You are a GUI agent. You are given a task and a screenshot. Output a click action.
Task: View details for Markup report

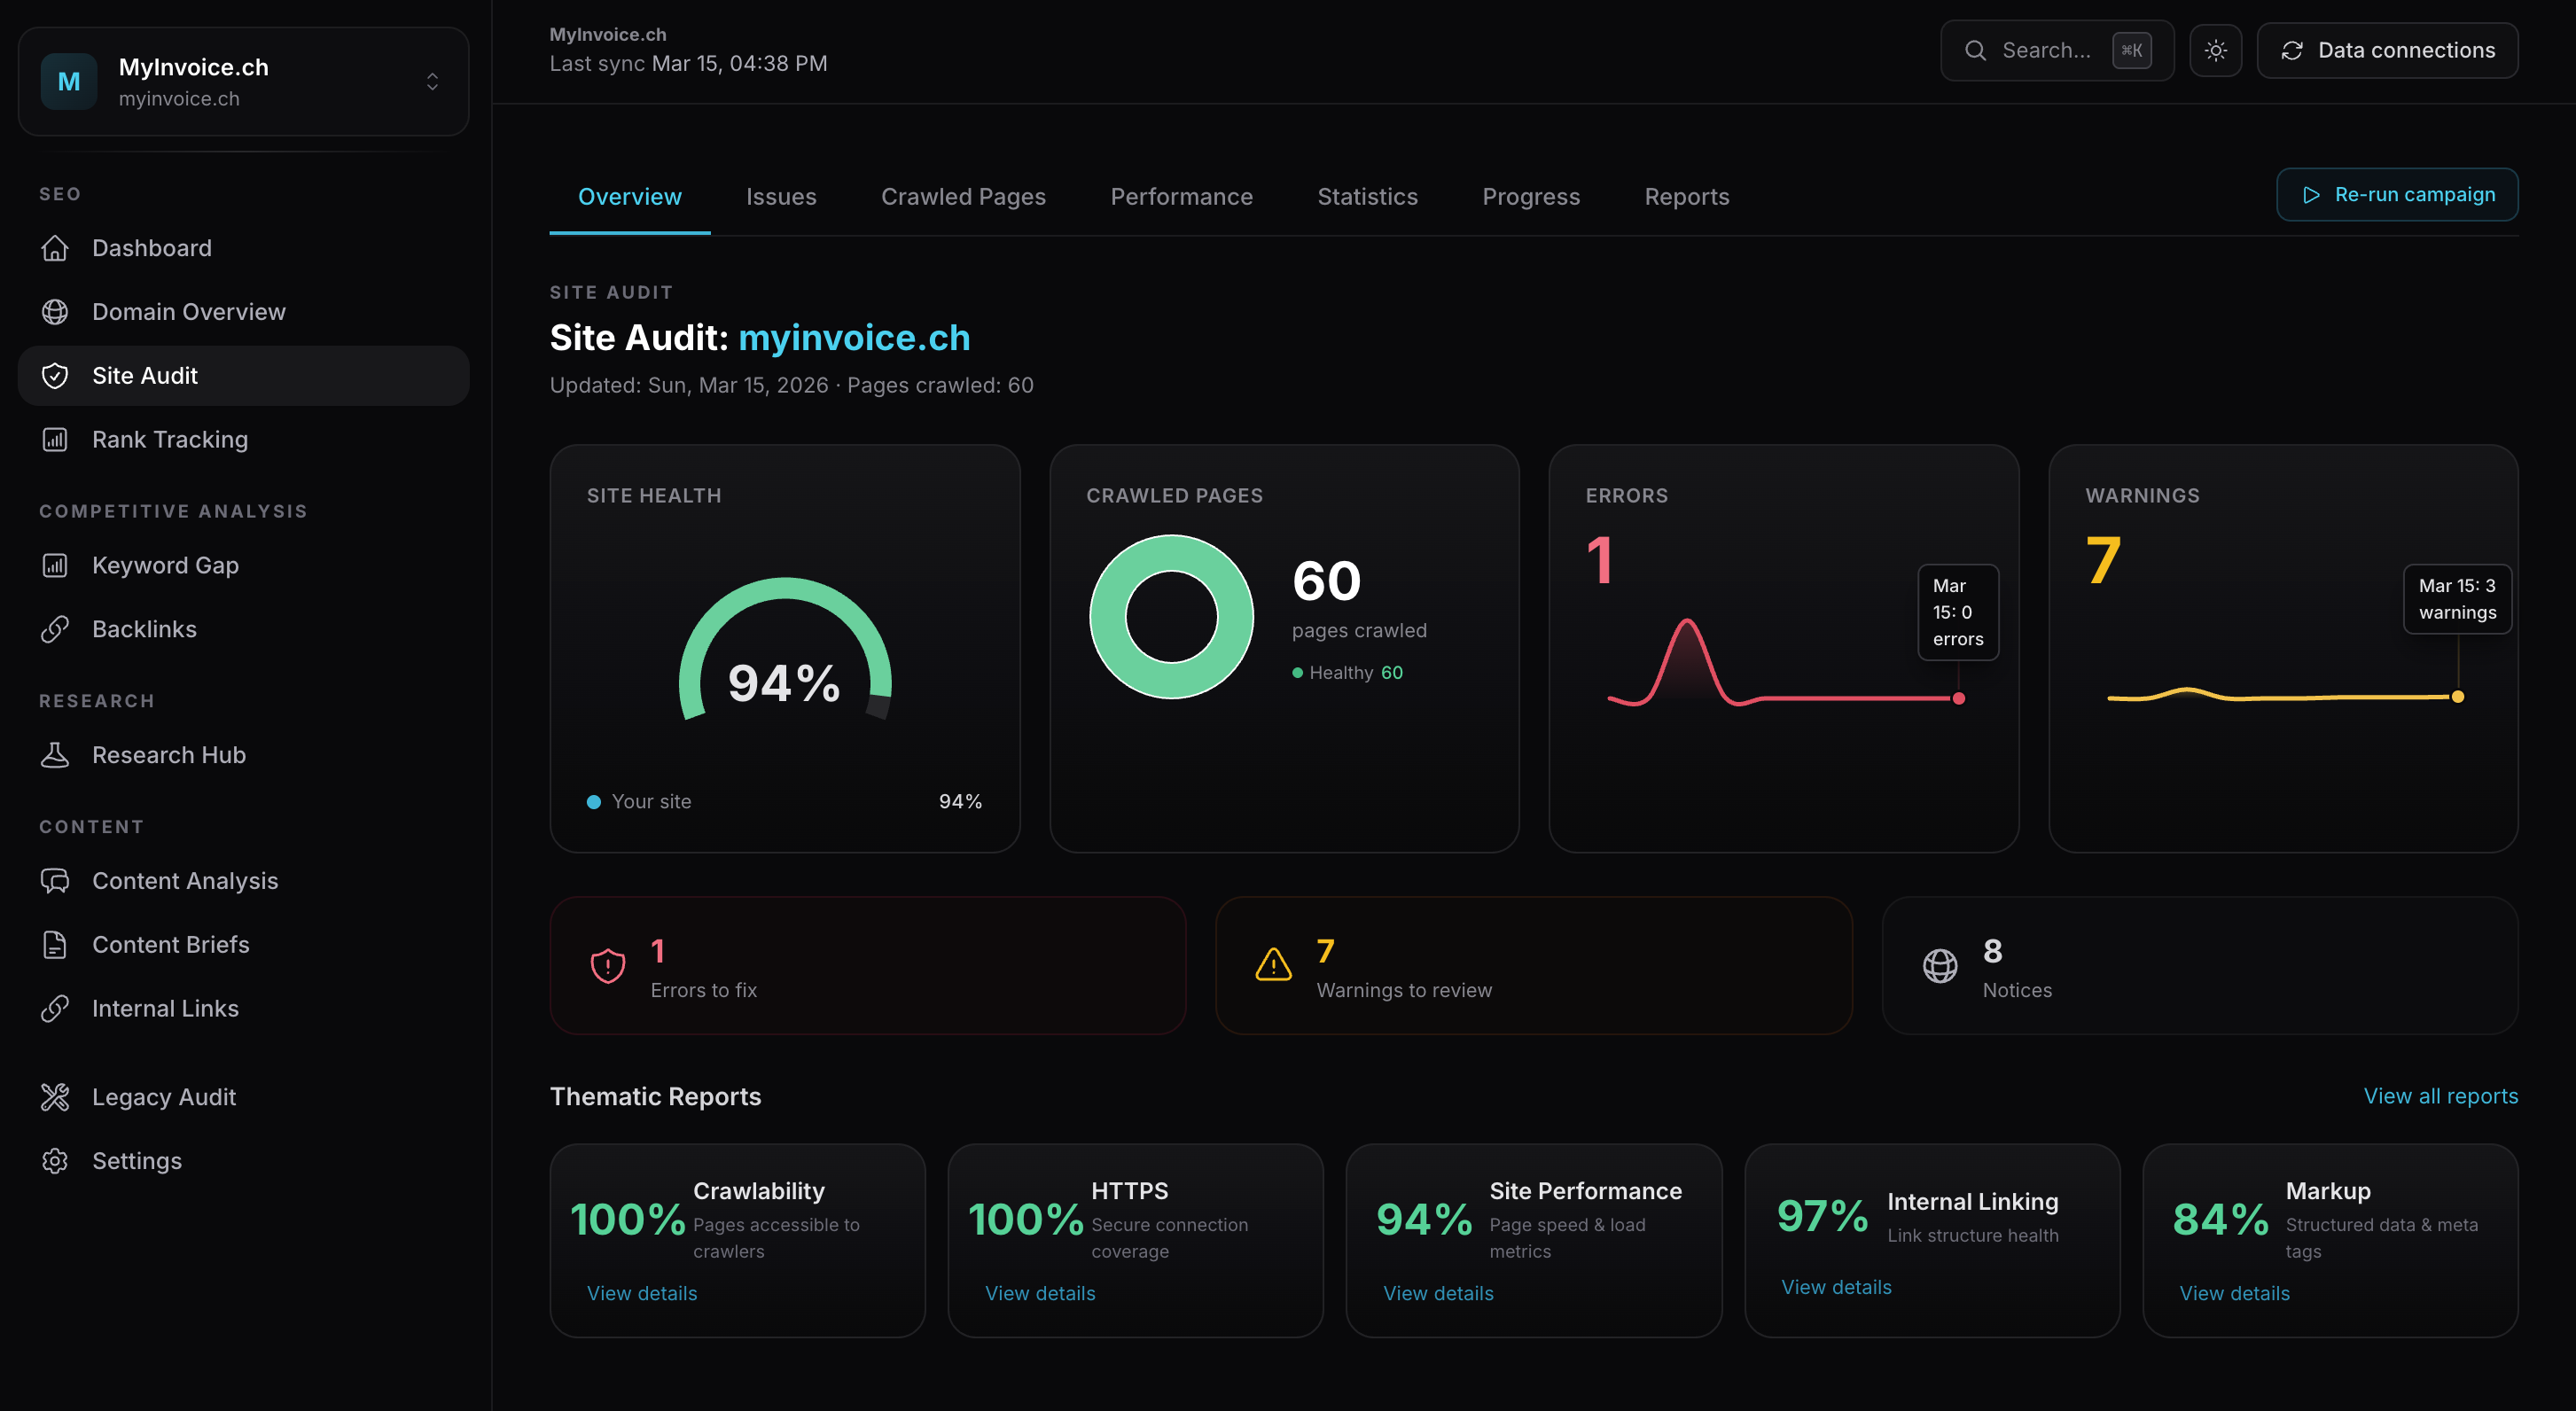[2234, 1293]
